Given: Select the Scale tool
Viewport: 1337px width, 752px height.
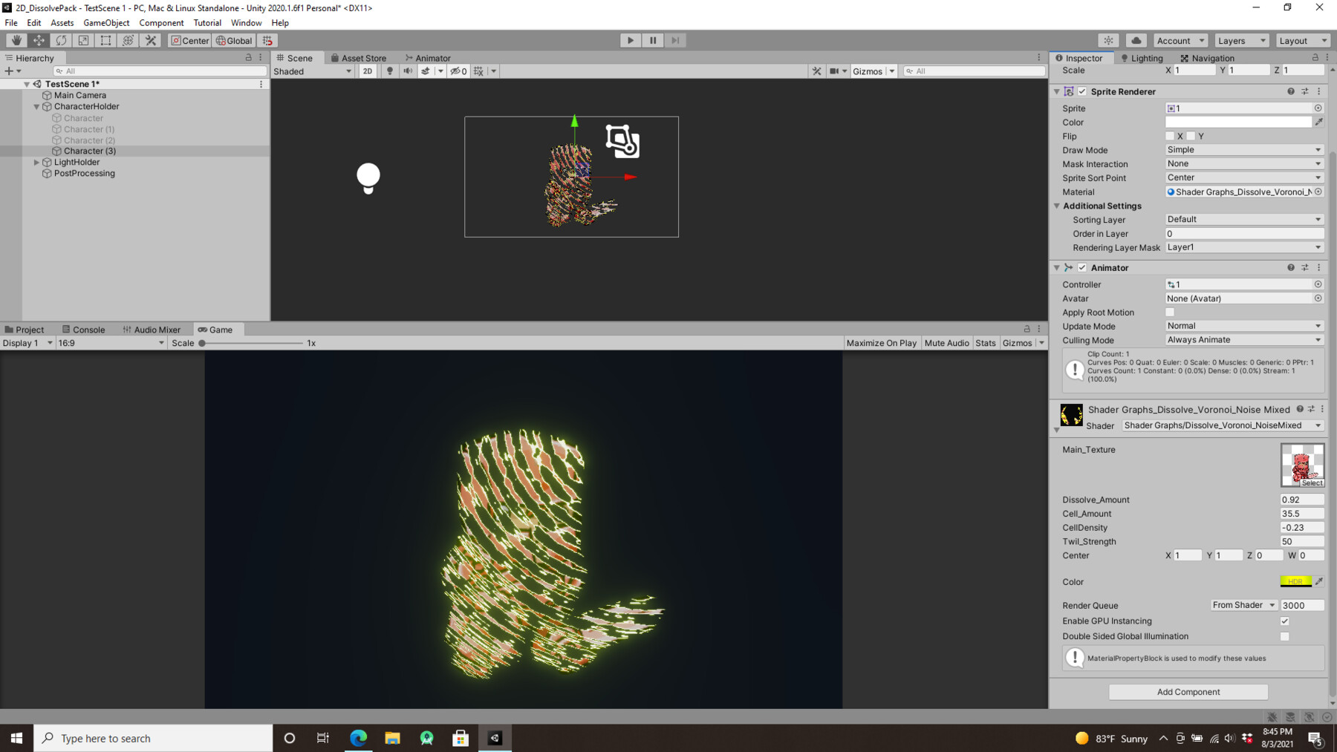Looking at the screenshot, I should click(x=82, y=40).
